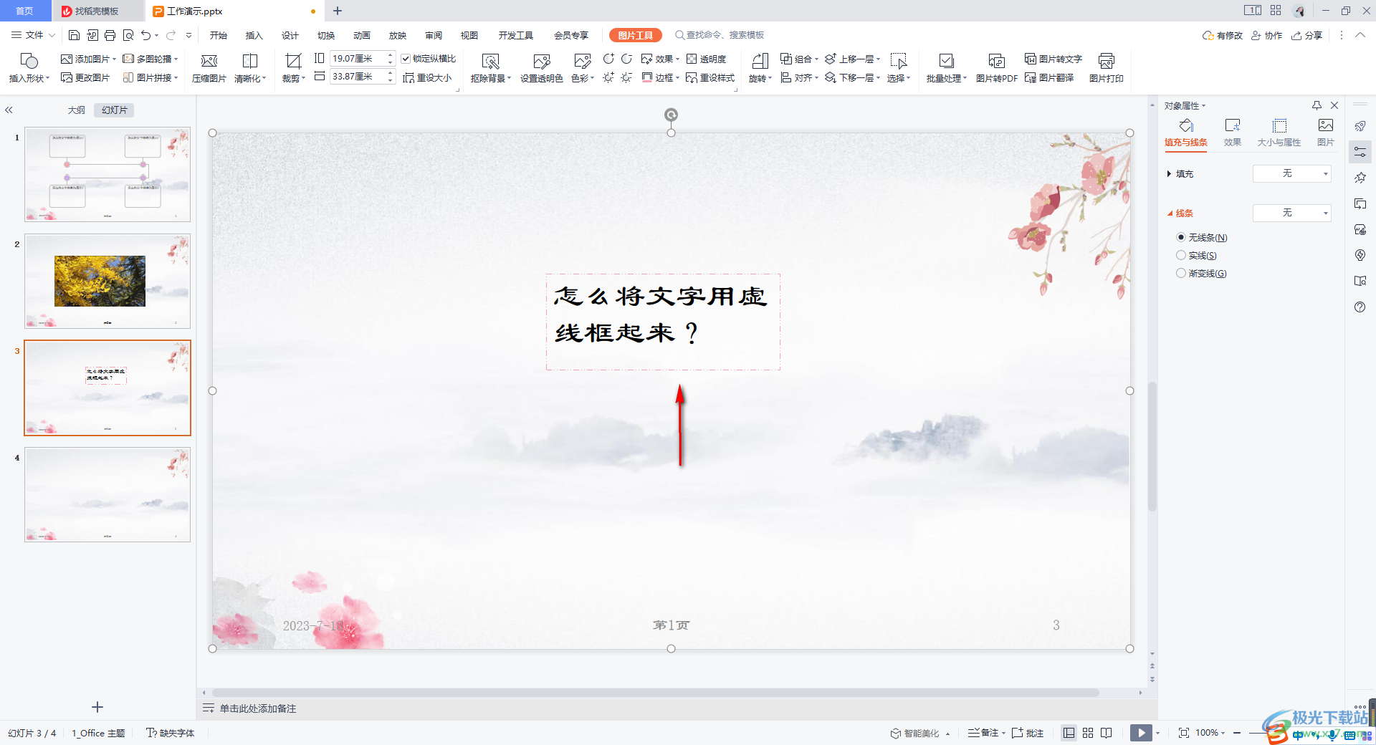This screenshot has width=1376, height=745.
Task: Click the Comment button in status bar
Action: pyautogui.click(x=1028, y=733)
